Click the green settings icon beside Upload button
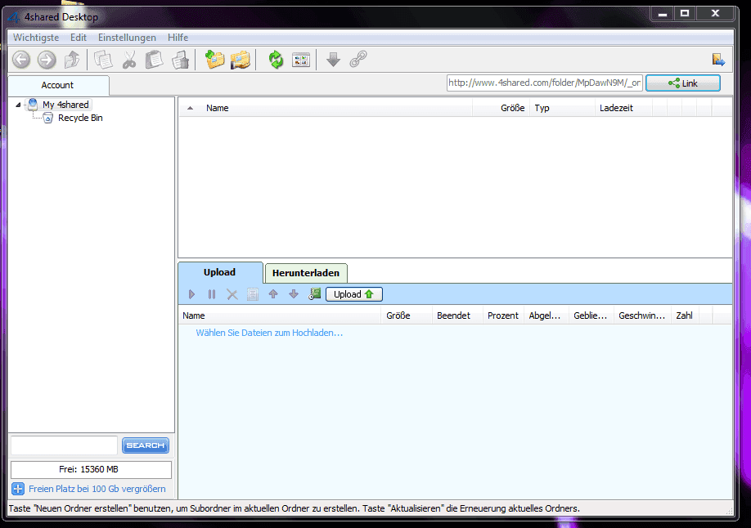The width and height of the screenshot is (751, 528). pos(315,294)
